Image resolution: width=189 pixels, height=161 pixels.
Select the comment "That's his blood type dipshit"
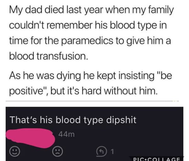73,120
